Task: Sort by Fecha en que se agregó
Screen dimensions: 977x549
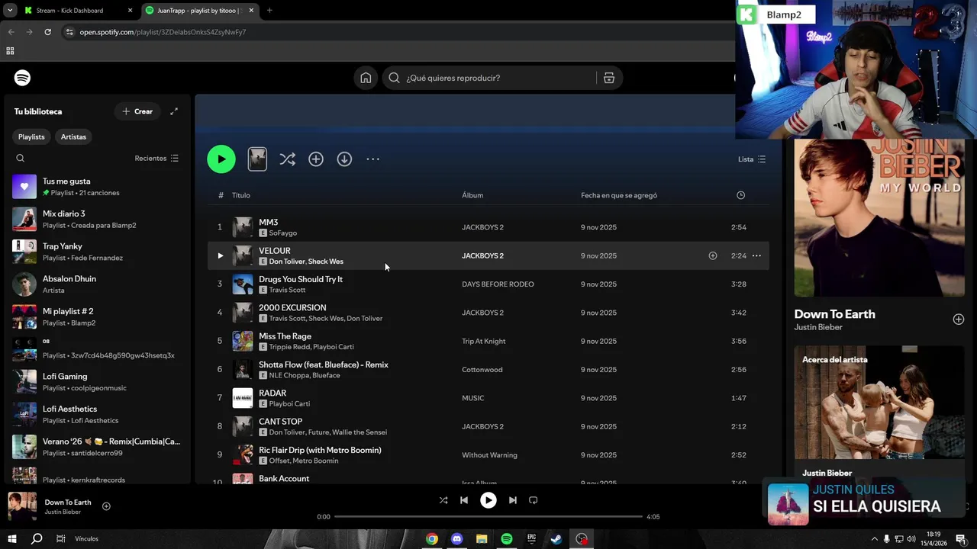Action: point(619,195)
